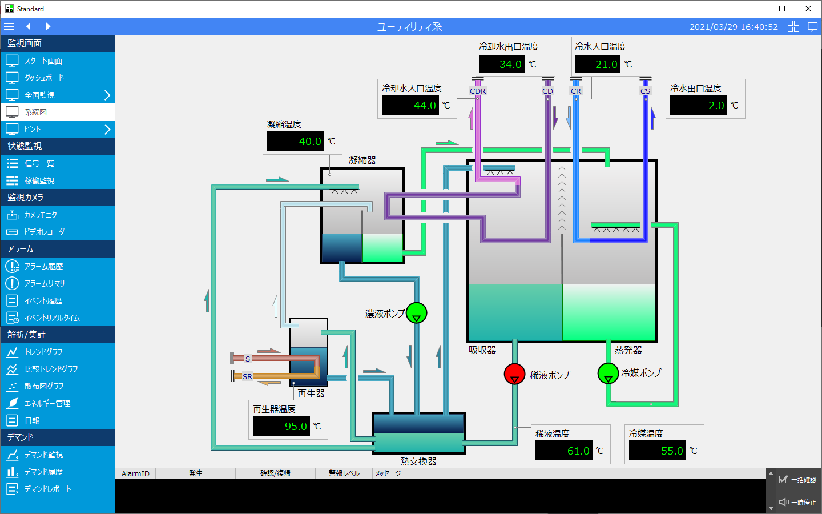Collapse the 監視カメラ section header
This screenshot has width=822, height=514.
tap(57, 198)
